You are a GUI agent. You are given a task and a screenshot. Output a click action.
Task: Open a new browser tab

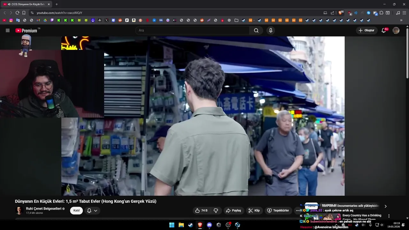(x=57, y=4)
